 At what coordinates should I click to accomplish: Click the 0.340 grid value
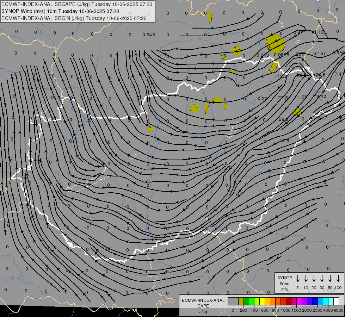tap(263, 55)
